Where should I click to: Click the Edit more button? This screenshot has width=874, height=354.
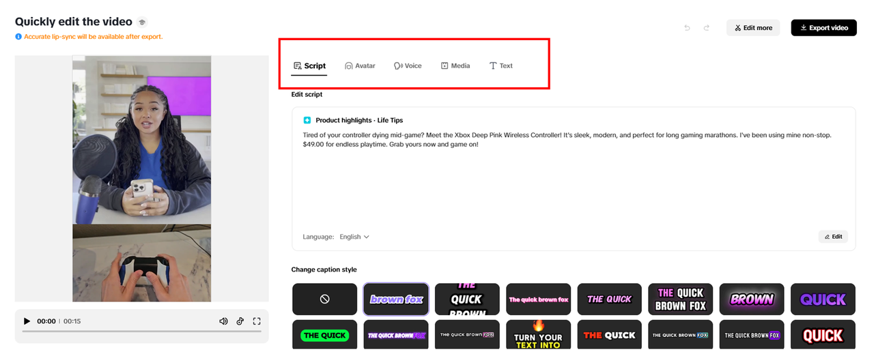pyautogui.click(x=753, y=28)
